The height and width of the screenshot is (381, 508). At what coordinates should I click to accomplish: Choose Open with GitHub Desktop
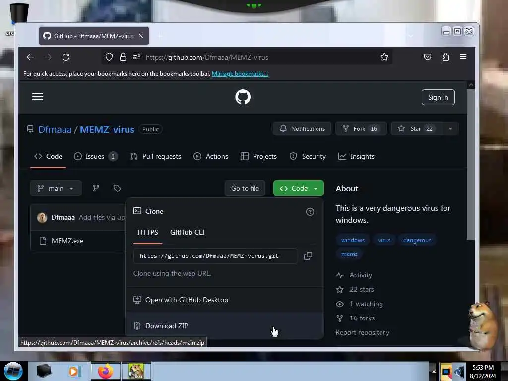click(225, 300)
